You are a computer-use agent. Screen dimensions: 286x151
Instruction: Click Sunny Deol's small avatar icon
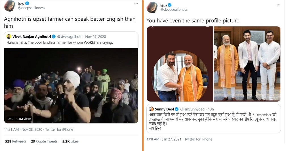click(x=151, y=109)
